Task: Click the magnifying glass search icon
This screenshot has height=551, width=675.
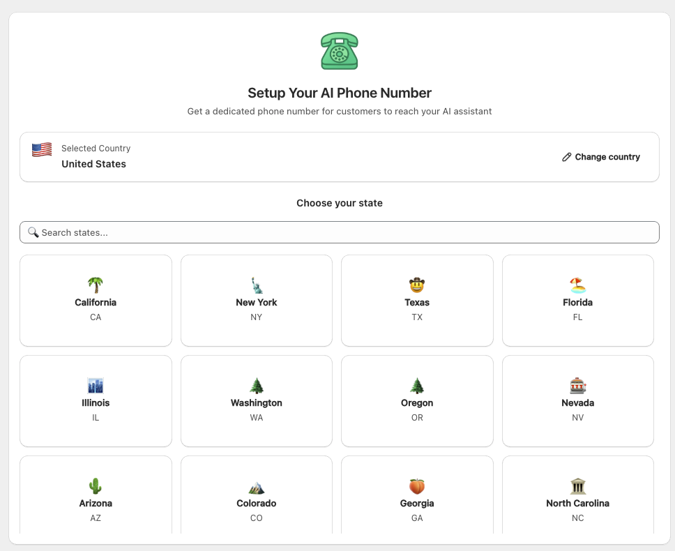Action: pyautogui.click(x=33, y=232)
